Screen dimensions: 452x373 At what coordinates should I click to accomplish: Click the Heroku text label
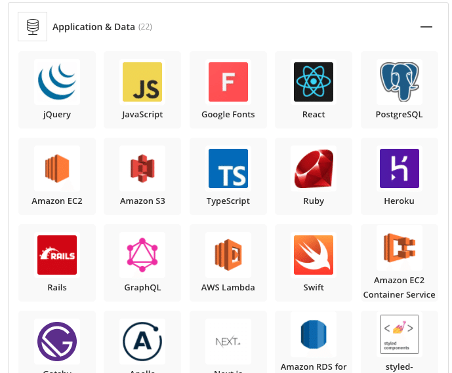[x=400, y=201]
